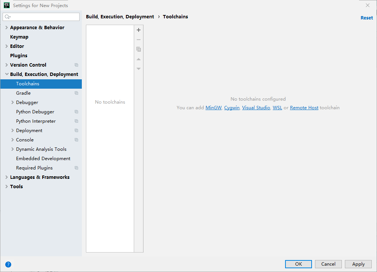This screenshot has width=377, height=272.
Task: Click project-level icon next to Deployment
Action: point(77,131)
